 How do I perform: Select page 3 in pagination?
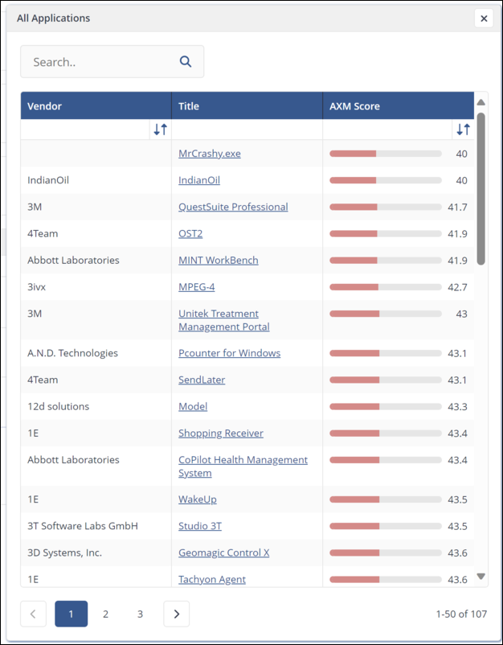[x=140, y=614]
